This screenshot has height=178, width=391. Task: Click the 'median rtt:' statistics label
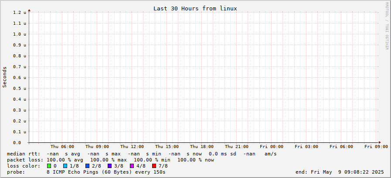coord(24,154)
